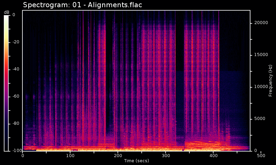This screenshot has height=165, width=276.
Task: Click the color gradient legend bar
Action: [6, 83]
